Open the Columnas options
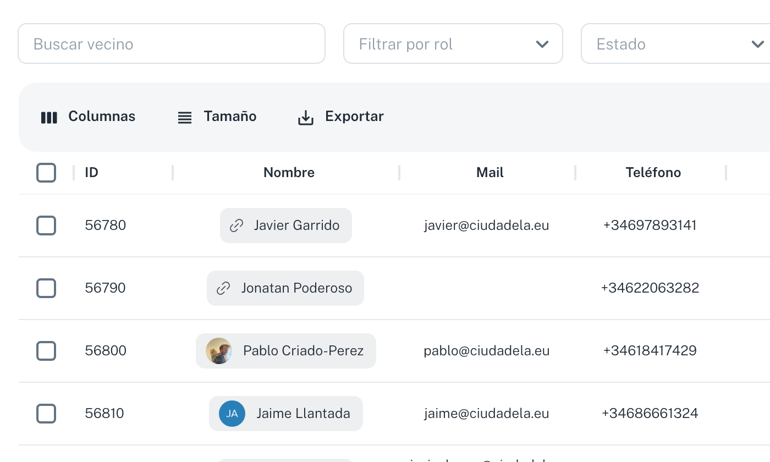The width and height of the screenshot is (770, 462). point(88,117)
